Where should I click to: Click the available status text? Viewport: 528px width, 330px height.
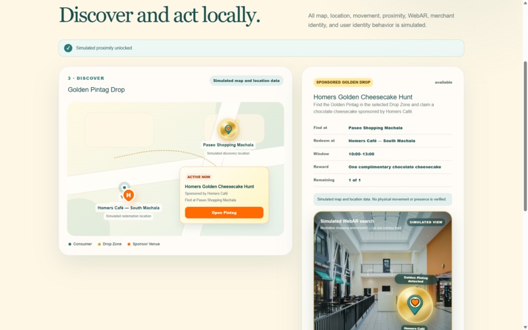(443, 82)
